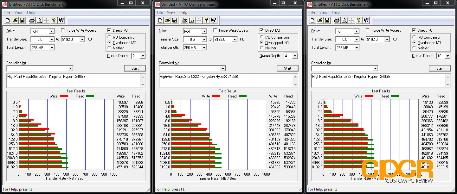Click Start button in Queue Depth 2 window

[135, 68]
